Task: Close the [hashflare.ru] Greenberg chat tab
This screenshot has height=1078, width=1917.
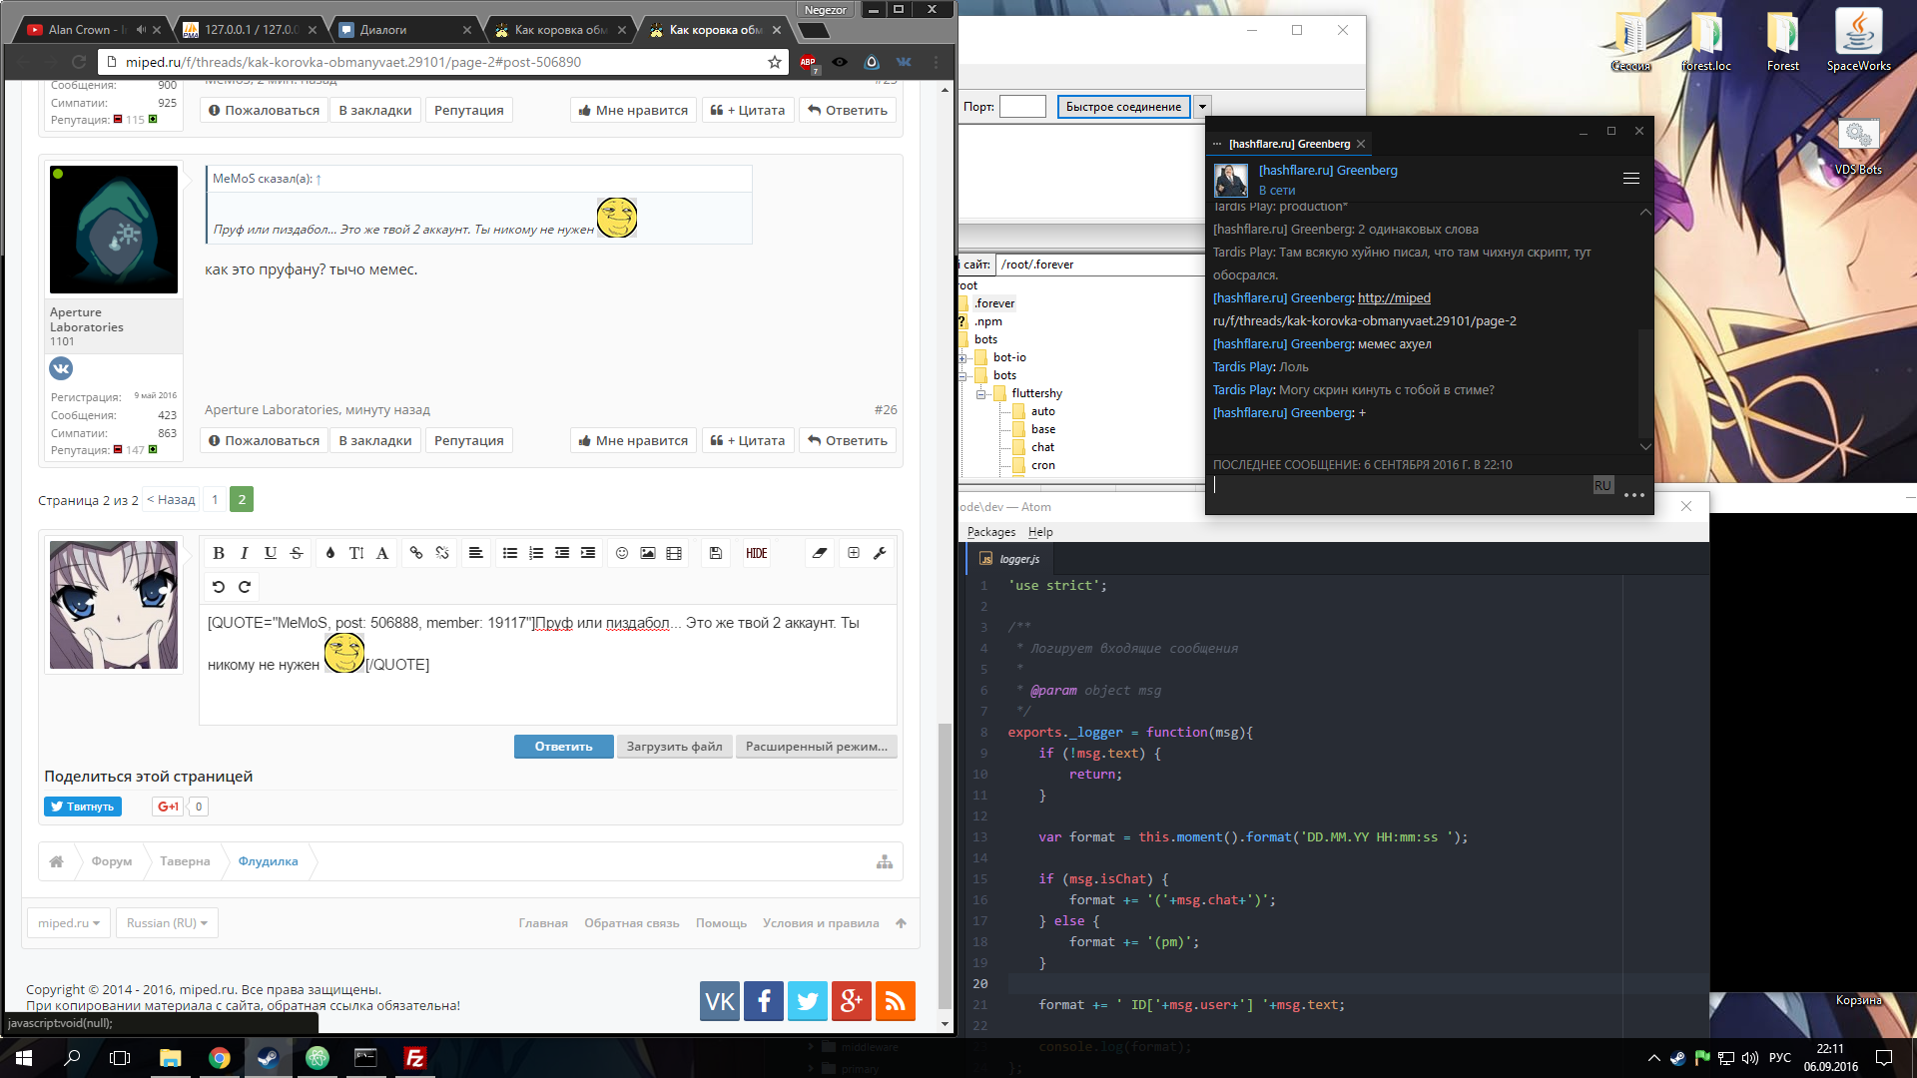Action: 1361,144
